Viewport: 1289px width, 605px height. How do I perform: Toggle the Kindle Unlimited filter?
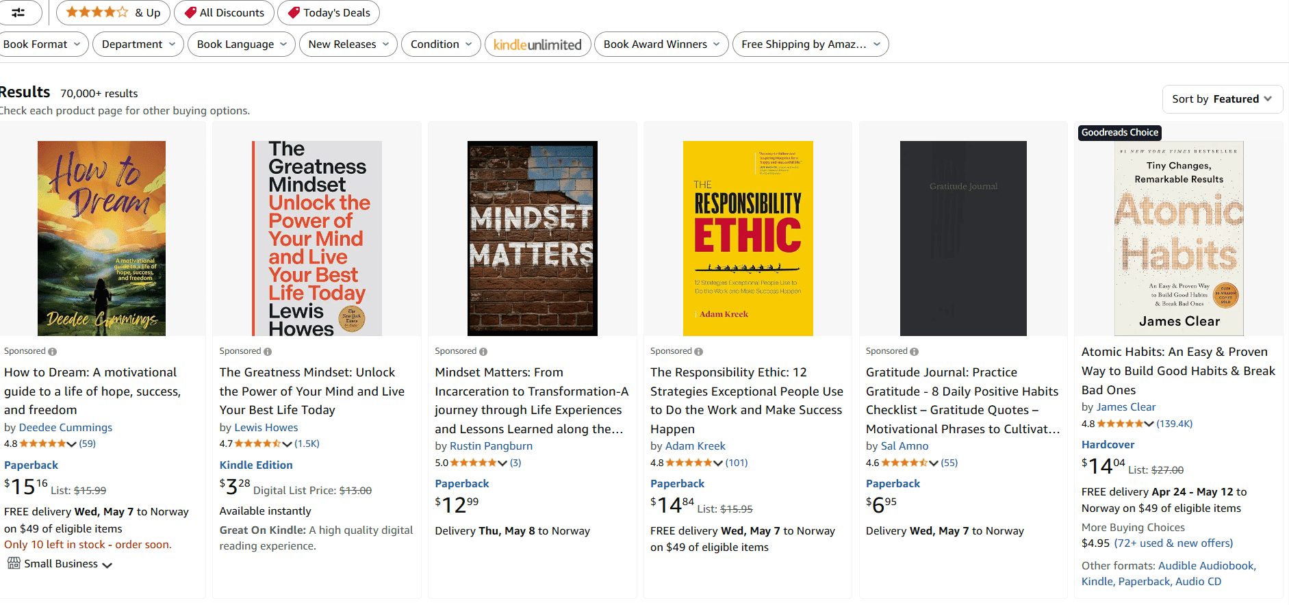click(537, 44)
